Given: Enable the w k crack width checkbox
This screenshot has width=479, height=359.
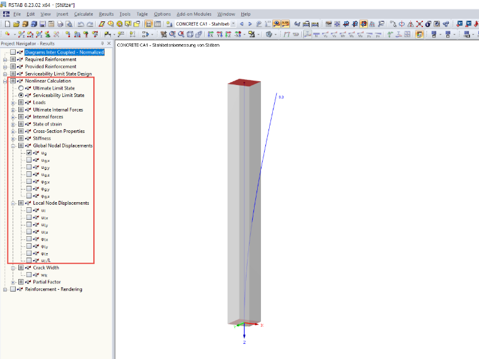Looking at the screenshot, I should pyautogui.click(x=29, y=275).
